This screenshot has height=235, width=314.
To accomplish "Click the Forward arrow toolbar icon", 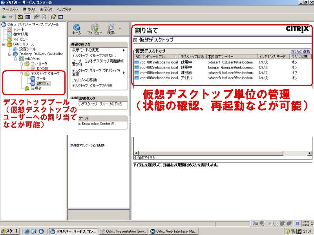I will click(11, 17).
